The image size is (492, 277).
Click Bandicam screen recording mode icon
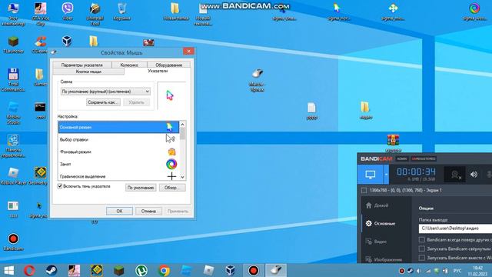371,175
